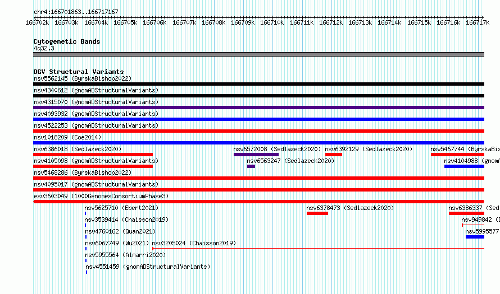Open the nsv4095017 variant label

[x=96, y=184]
